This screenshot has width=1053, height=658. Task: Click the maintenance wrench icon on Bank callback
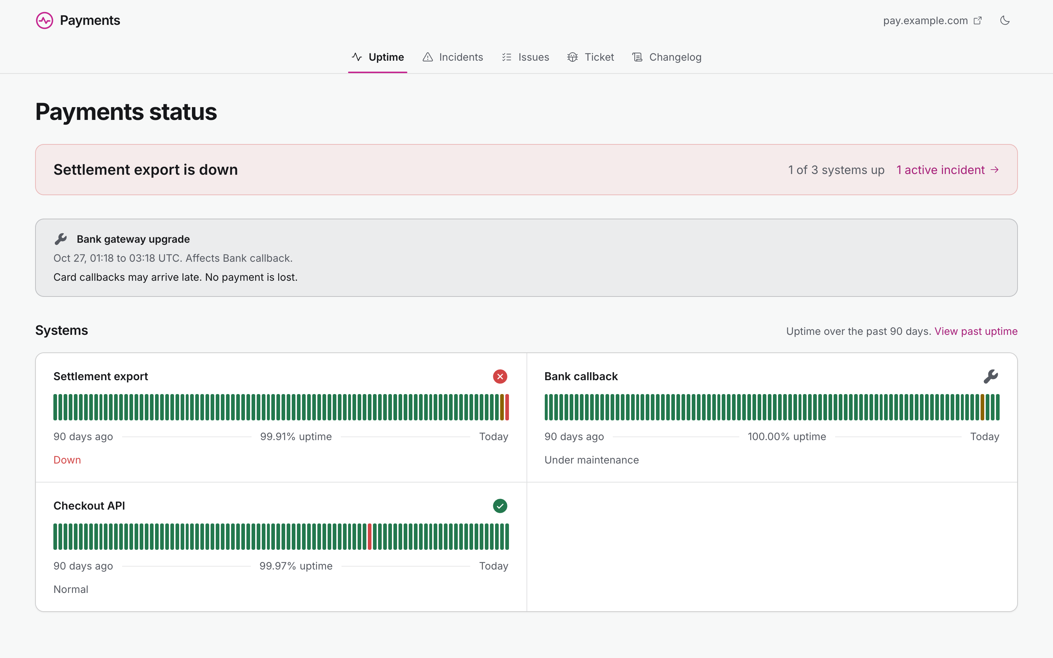991,377
